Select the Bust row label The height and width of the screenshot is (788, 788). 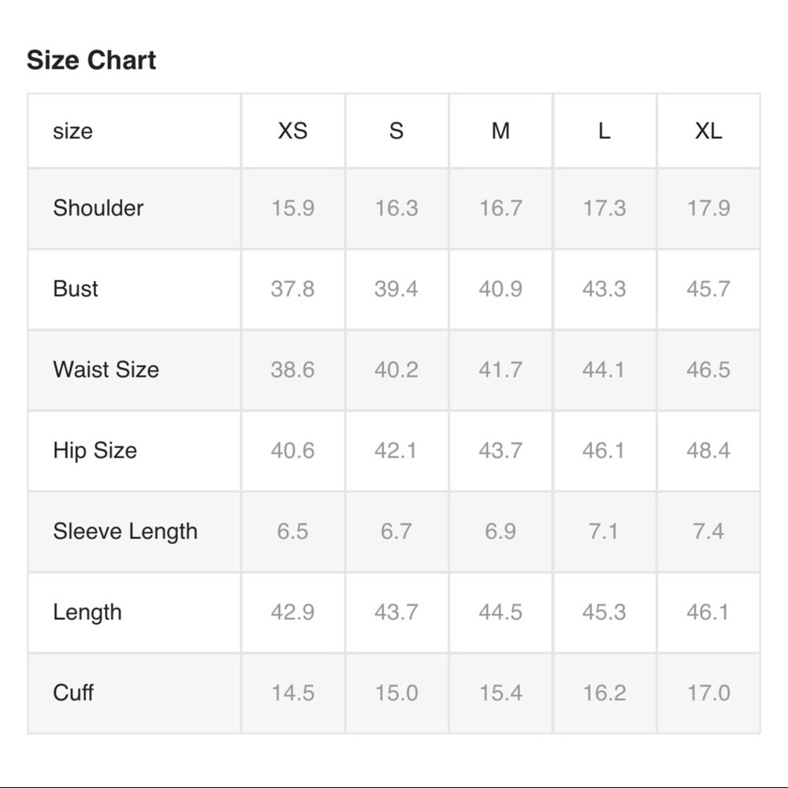coord(76,288)
